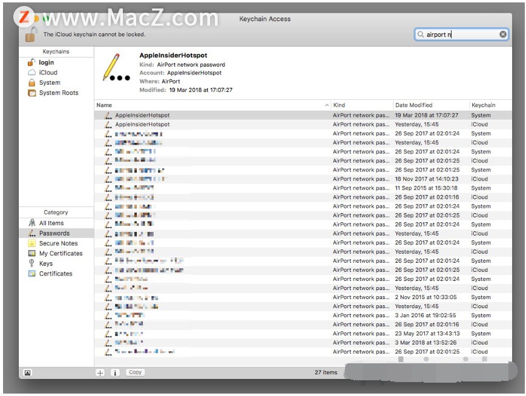Click the magnifying glass search icon
Viewport: 526px width, 396px height.
420,35
